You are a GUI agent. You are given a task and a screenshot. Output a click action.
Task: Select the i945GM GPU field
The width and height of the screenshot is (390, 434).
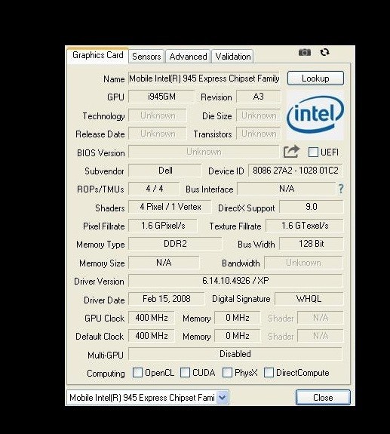click(x=161, y=97)
